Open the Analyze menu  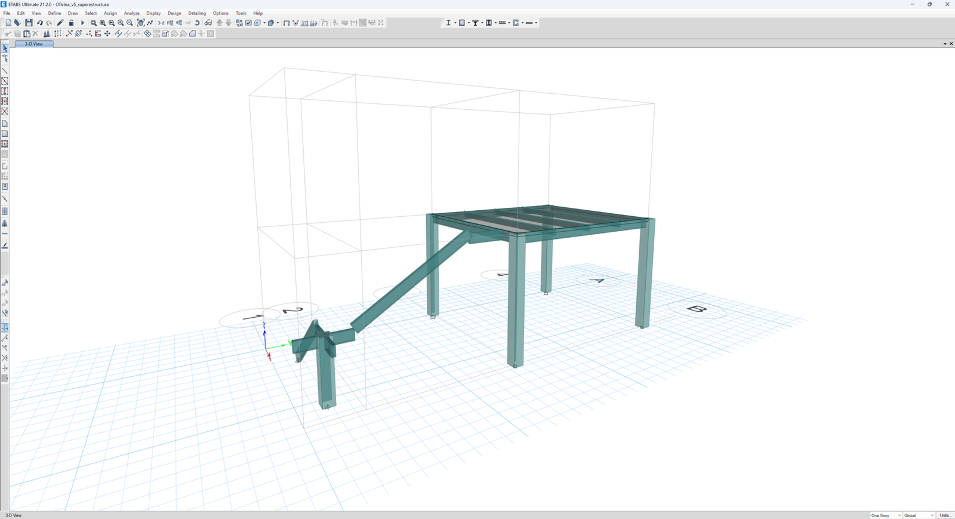131,13
